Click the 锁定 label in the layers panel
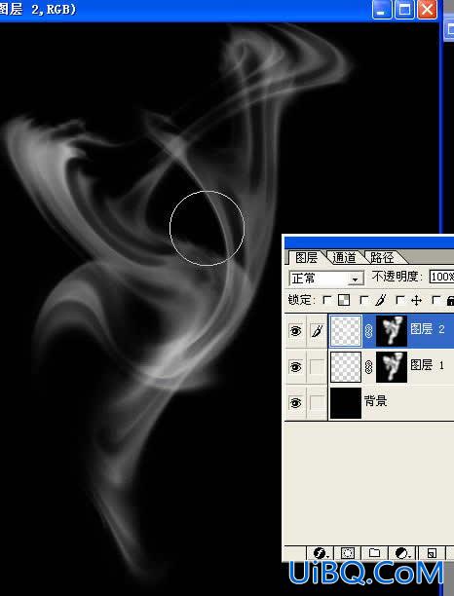Screen dimensions: 454x596 pyautogui.click(x=301, y=300)
